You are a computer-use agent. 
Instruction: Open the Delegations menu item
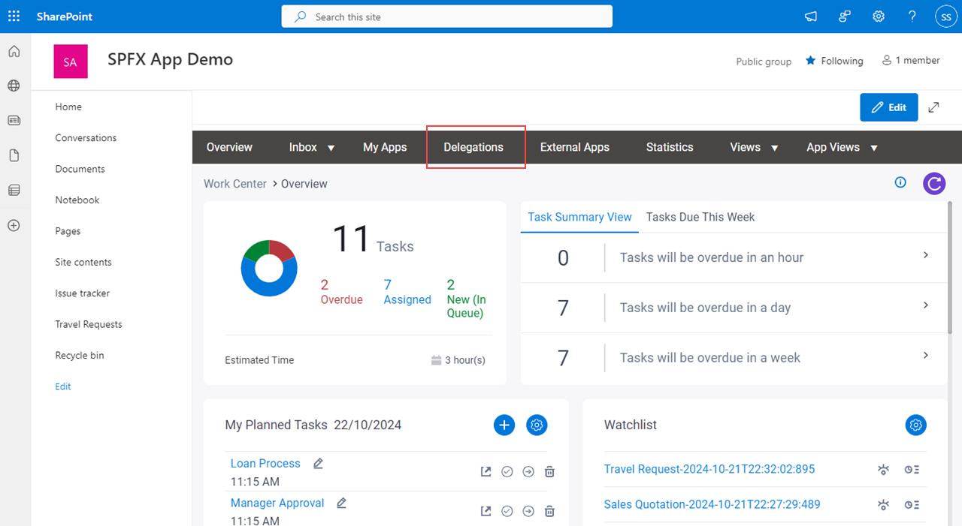coord(473,147)
